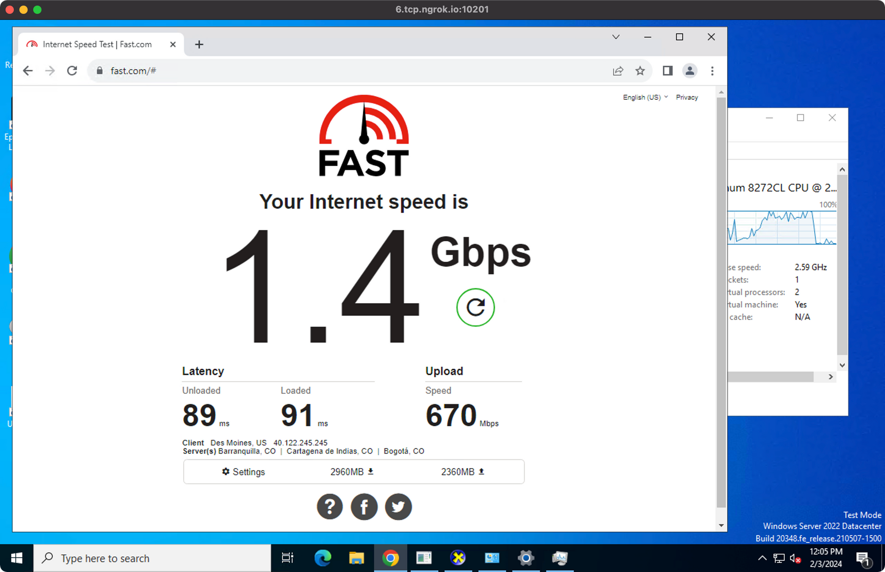Image resolution: width=885 pixels, height=572 pixels.
Task: Restart speed test with green reload icon
Action: [x=475, y=307]
